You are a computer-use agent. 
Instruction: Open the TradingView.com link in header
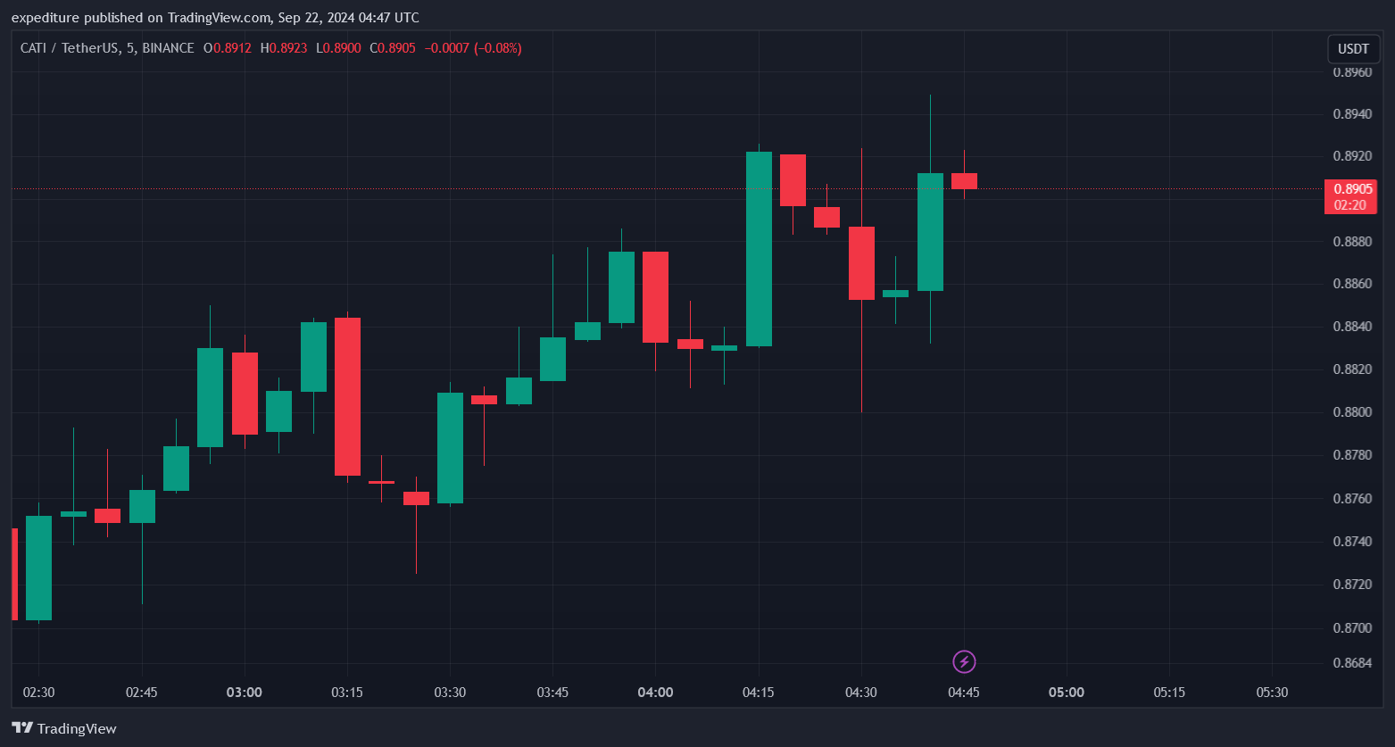[219, 18]
